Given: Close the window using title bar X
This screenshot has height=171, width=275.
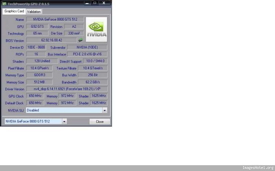Looking at the screenshot, I should (104, 3).
